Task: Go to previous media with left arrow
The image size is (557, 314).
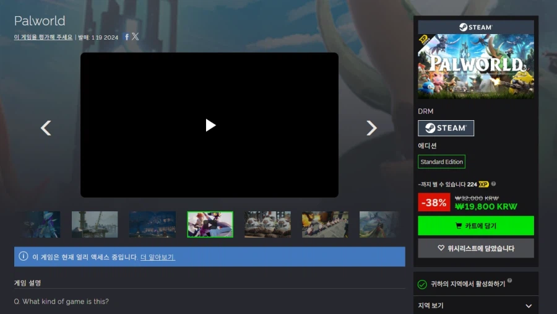Action: (46, 128)
